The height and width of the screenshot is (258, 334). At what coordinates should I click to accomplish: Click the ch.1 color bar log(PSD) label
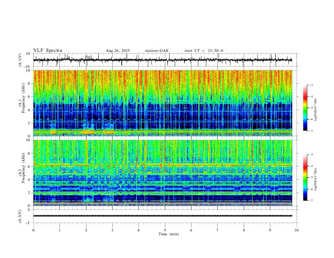point(316,110)
